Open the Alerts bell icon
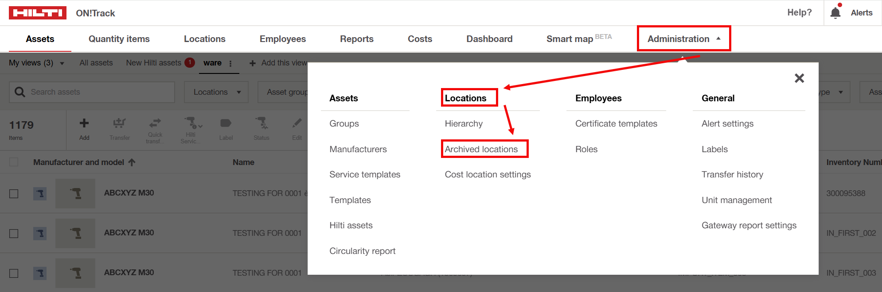 [x=835, y=12]
